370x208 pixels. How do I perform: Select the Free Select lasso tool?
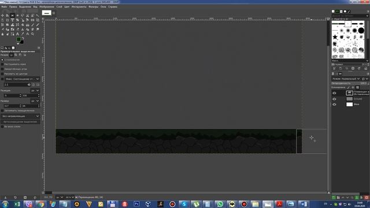(x=23, y=16)
